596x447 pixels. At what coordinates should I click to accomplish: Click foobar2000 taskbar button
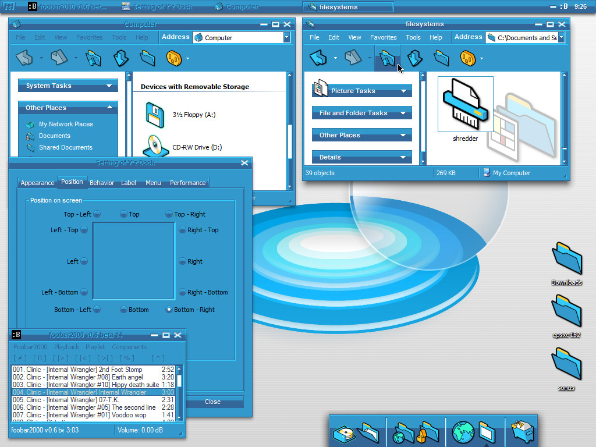point(68,6)
